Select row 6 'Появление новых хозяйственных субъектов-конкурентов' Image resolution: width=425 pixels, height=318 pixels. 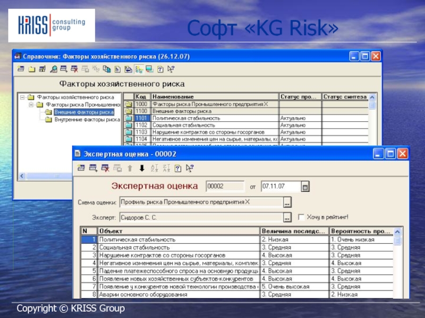pos(237,279)
